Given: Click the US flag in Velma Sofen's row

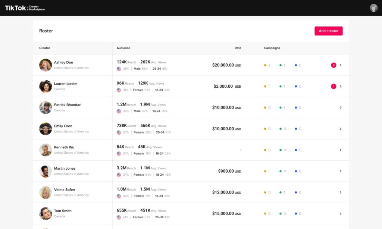Looking at the screenshot, I should click(119, 196).
